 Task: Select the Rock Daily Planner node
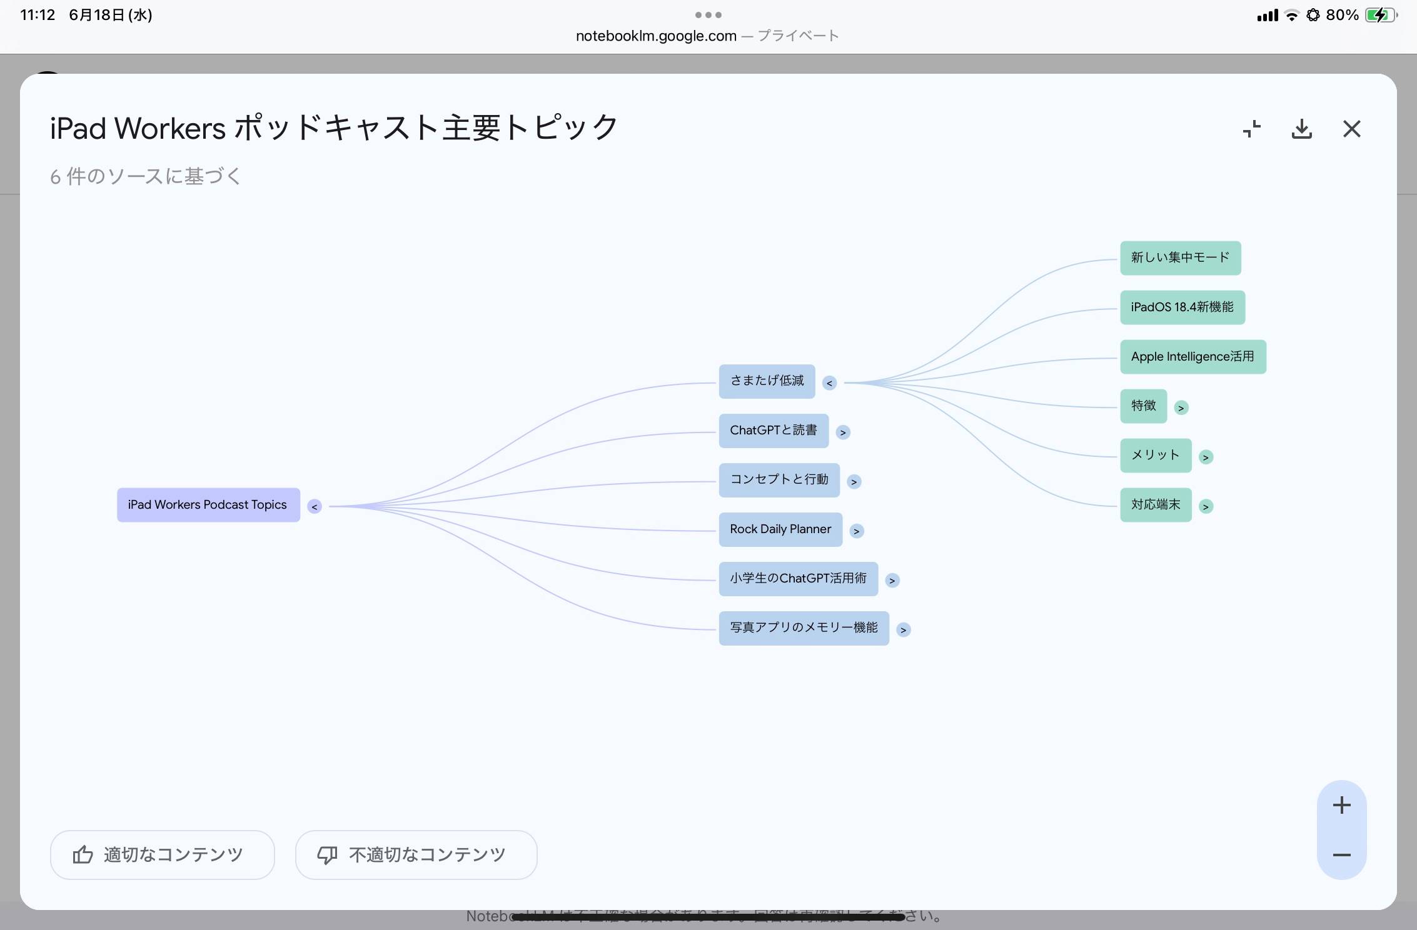pyautogui.click(x=780, y=529)
